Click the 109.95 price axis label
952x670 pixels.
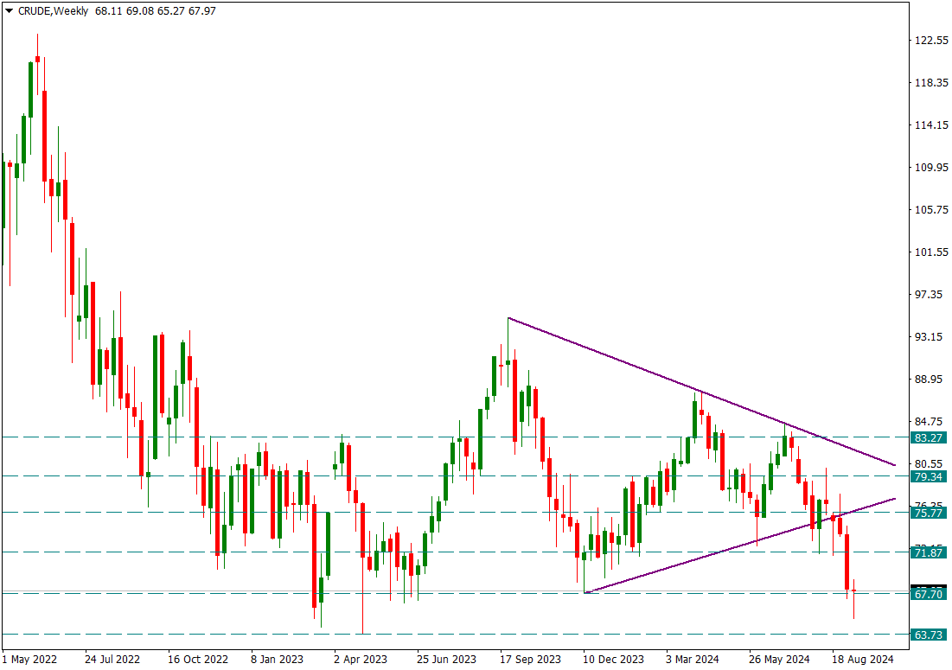(x=931, y=168)
